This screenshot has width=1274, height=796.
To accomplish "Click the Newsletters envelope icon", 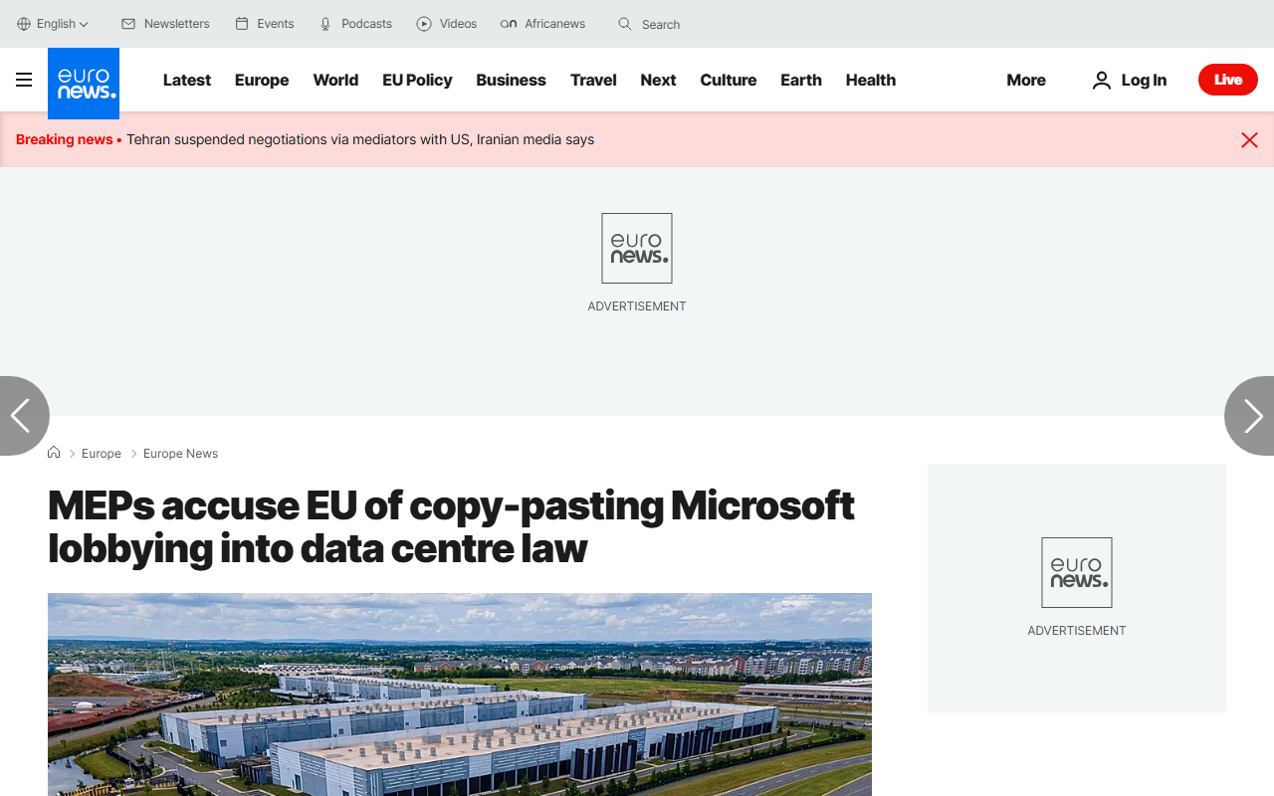I will [x=128, y=24].
